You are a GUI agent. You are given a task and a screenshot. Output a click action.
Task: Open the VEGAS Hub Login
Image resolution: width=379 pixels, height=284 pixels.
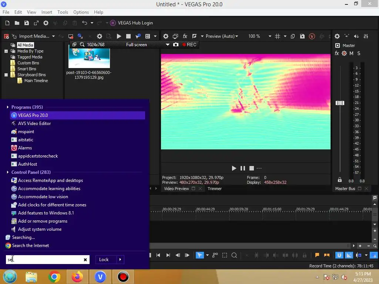click(131, 23)
